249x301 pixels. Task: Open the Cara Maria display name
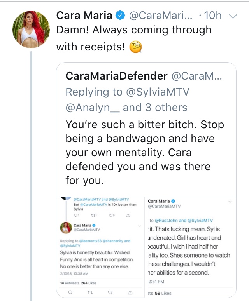pos(84,16)
